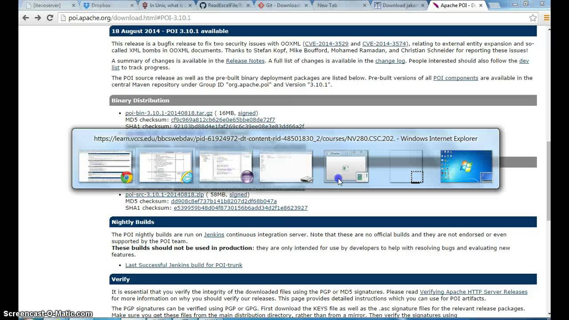Click the 18 August 2014 POI 3.10.1 header
The image size is (569, 320).
323,31
